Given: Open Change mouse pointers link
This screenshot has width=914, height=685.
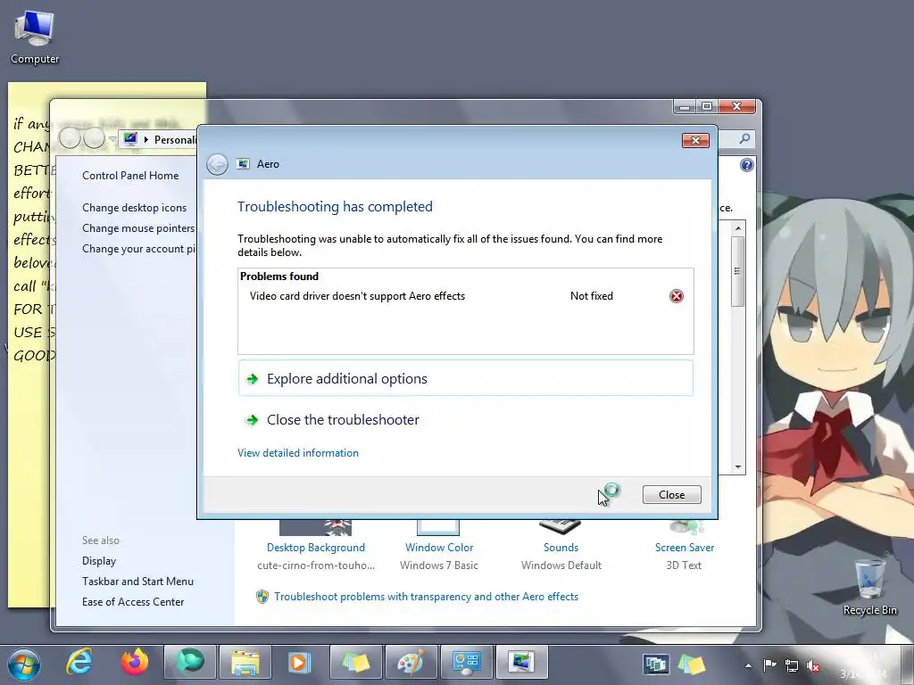Looking at the screenshot, I should (138, 227).
